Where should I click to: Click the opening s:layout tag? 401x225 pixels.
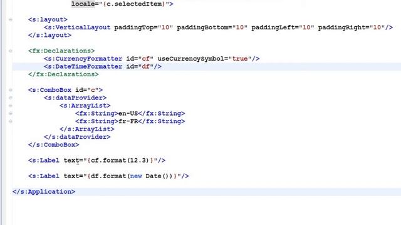(x=48, y=19)
